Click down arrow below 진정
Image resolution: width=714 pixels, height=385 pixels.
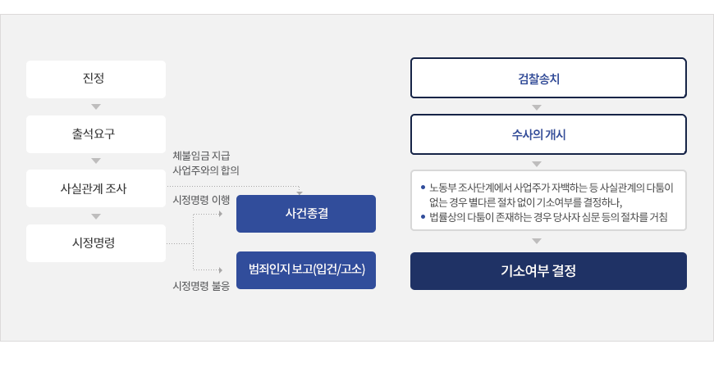tap(96, 106)
